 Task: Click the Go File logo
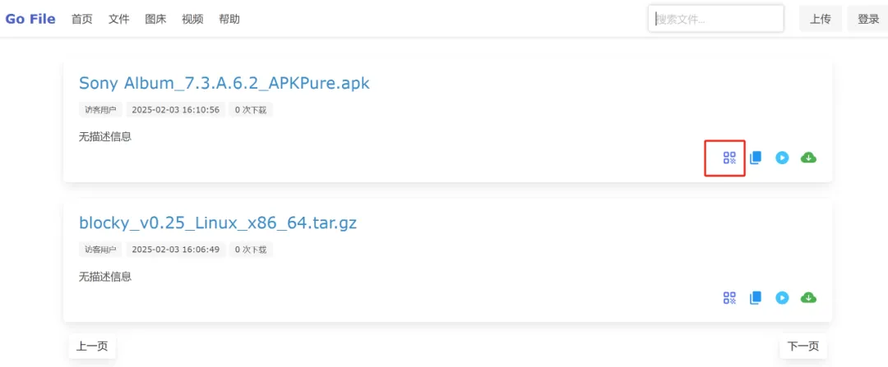30,19
